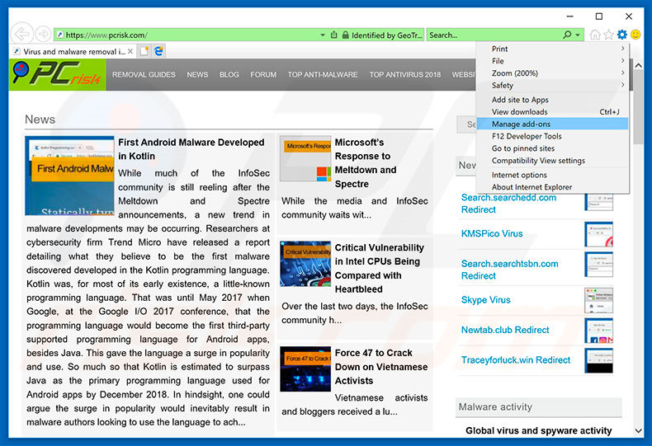Image resolution: width=652 pixels, height=446 pixels.
Task: Open the Tools gear icon menu
Action: (622, 35)
